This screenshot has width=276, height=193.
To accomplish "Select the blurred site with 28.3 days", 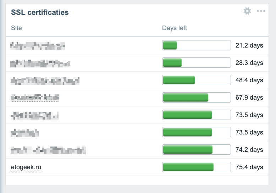I will pos(40,63).
